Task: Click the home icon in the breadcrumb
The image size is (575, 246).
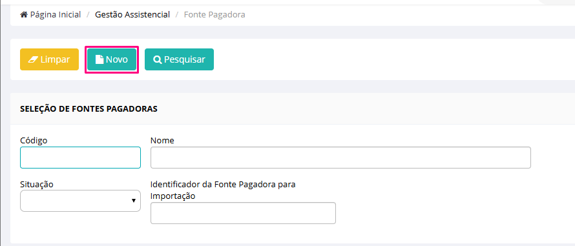Action: click(x=24, y=15)
